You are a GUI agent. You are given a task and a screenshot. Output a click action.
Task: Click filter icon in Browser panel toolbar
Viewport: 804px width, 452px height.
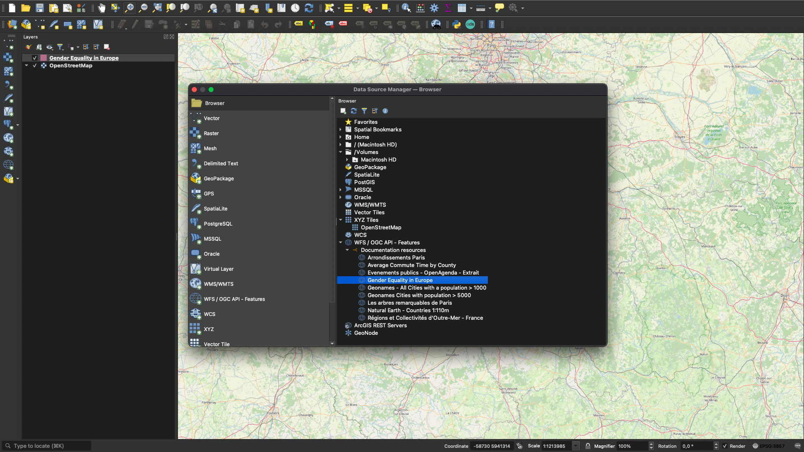364,111
